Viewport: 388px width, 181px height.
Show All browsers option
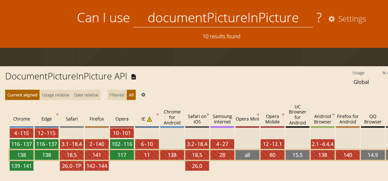click(x=131, y=95)
